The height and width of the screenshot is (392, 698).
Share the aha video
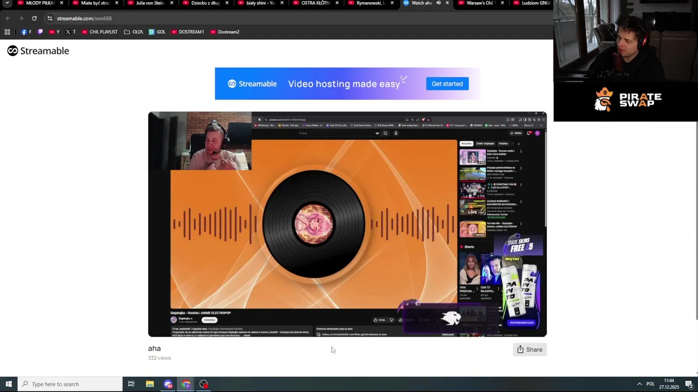point(529,350)
